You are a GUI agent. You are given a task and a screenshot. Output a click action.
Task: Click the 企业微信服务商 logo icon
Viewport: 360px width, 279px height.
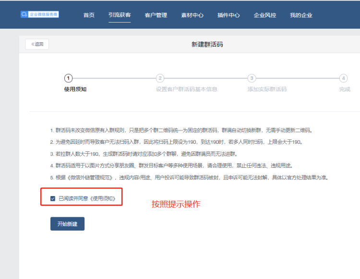coord(24,15)
